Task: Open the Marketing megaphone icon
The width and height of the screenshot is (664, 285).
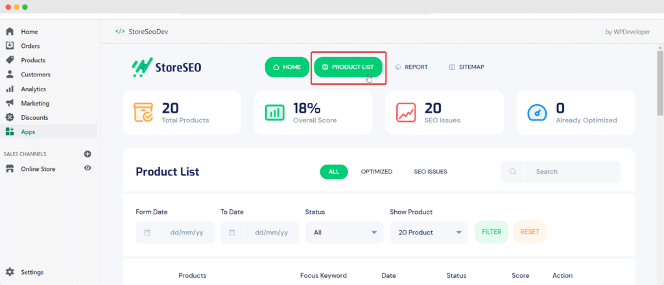Action: click(x=10, y=103)
